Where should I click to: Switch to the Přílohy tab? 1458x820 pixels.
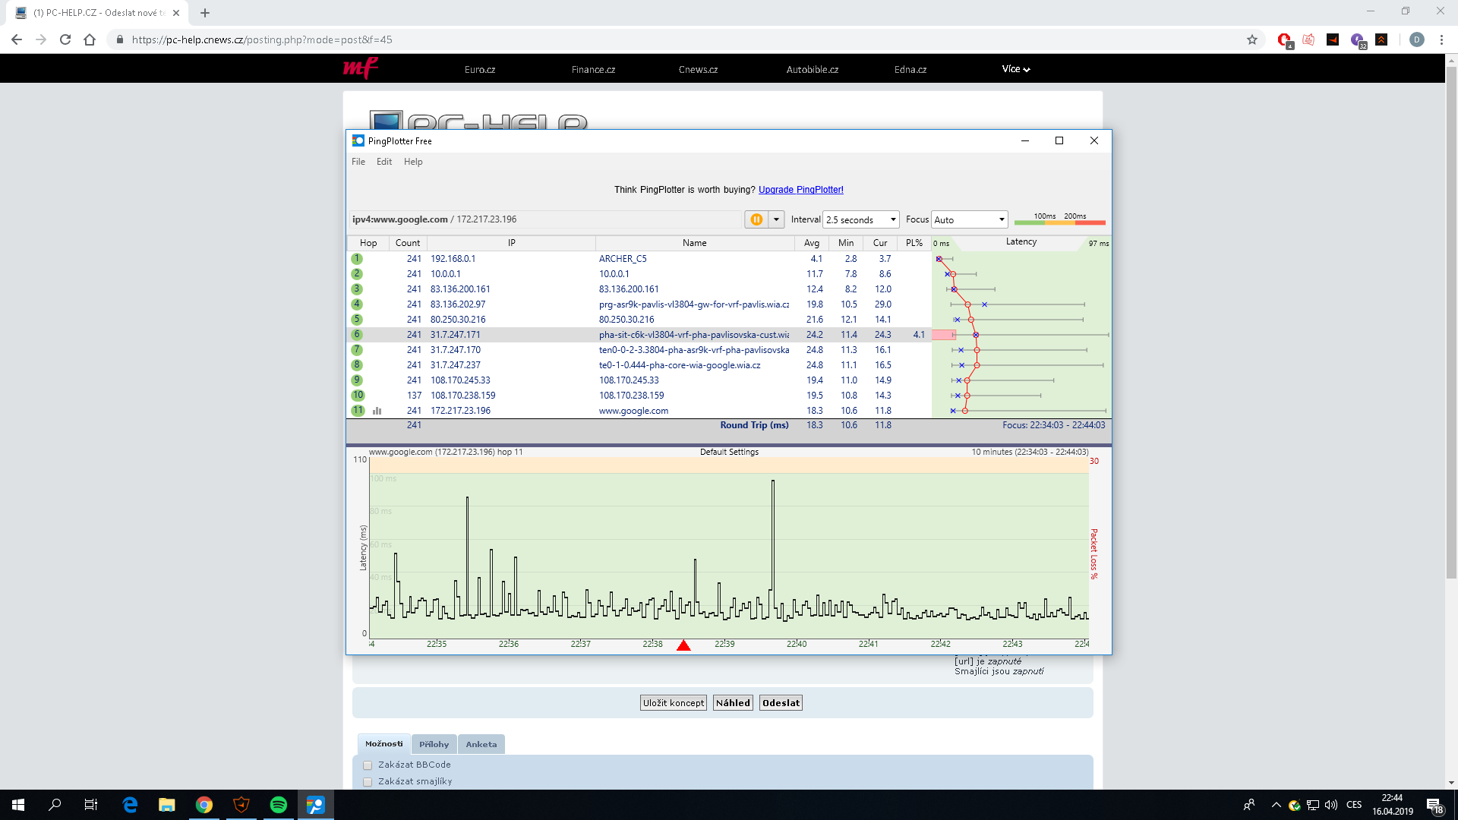tap(434, 744)
